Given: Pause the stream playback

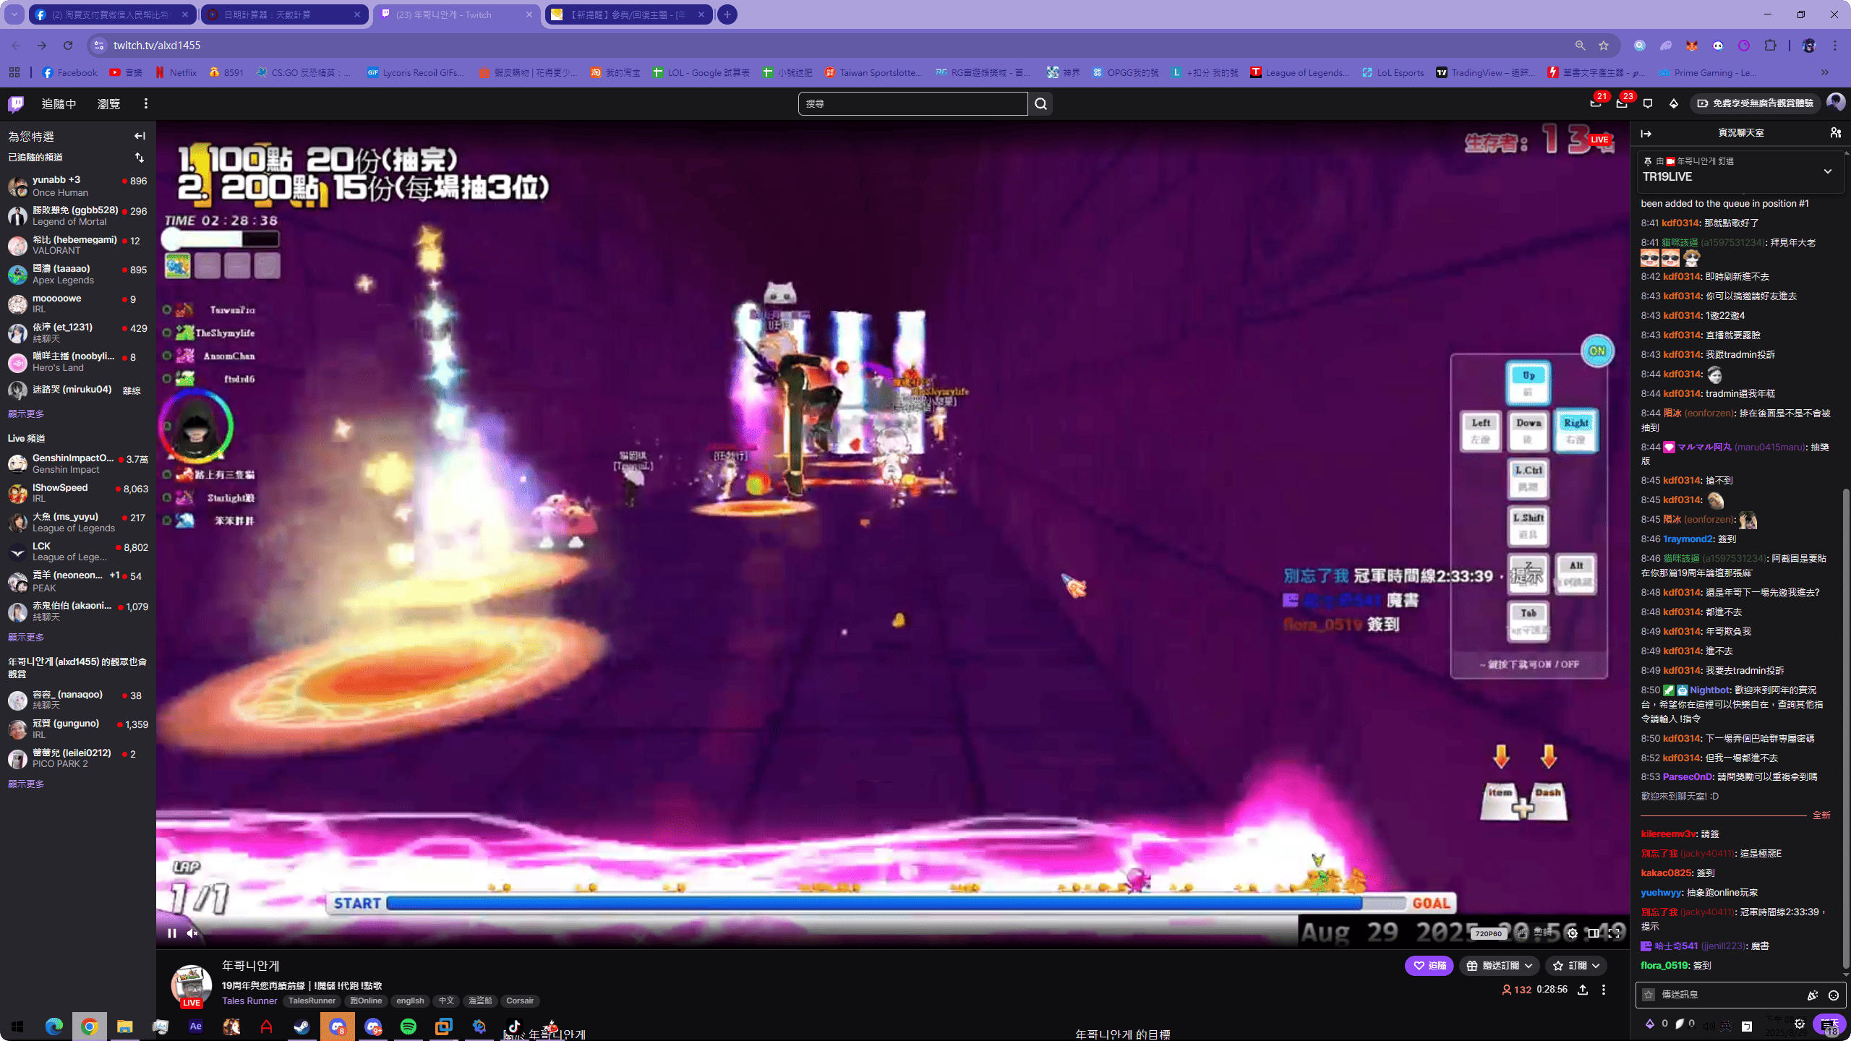Looking at the screenshot, I should point(172,933).
